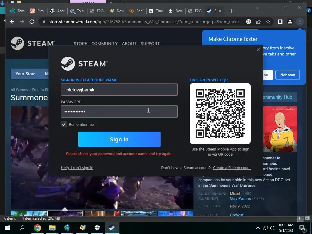This screenshot has width=312, height=234.
Task: Open File Explorer from taskbar
Action: [52, 228]
